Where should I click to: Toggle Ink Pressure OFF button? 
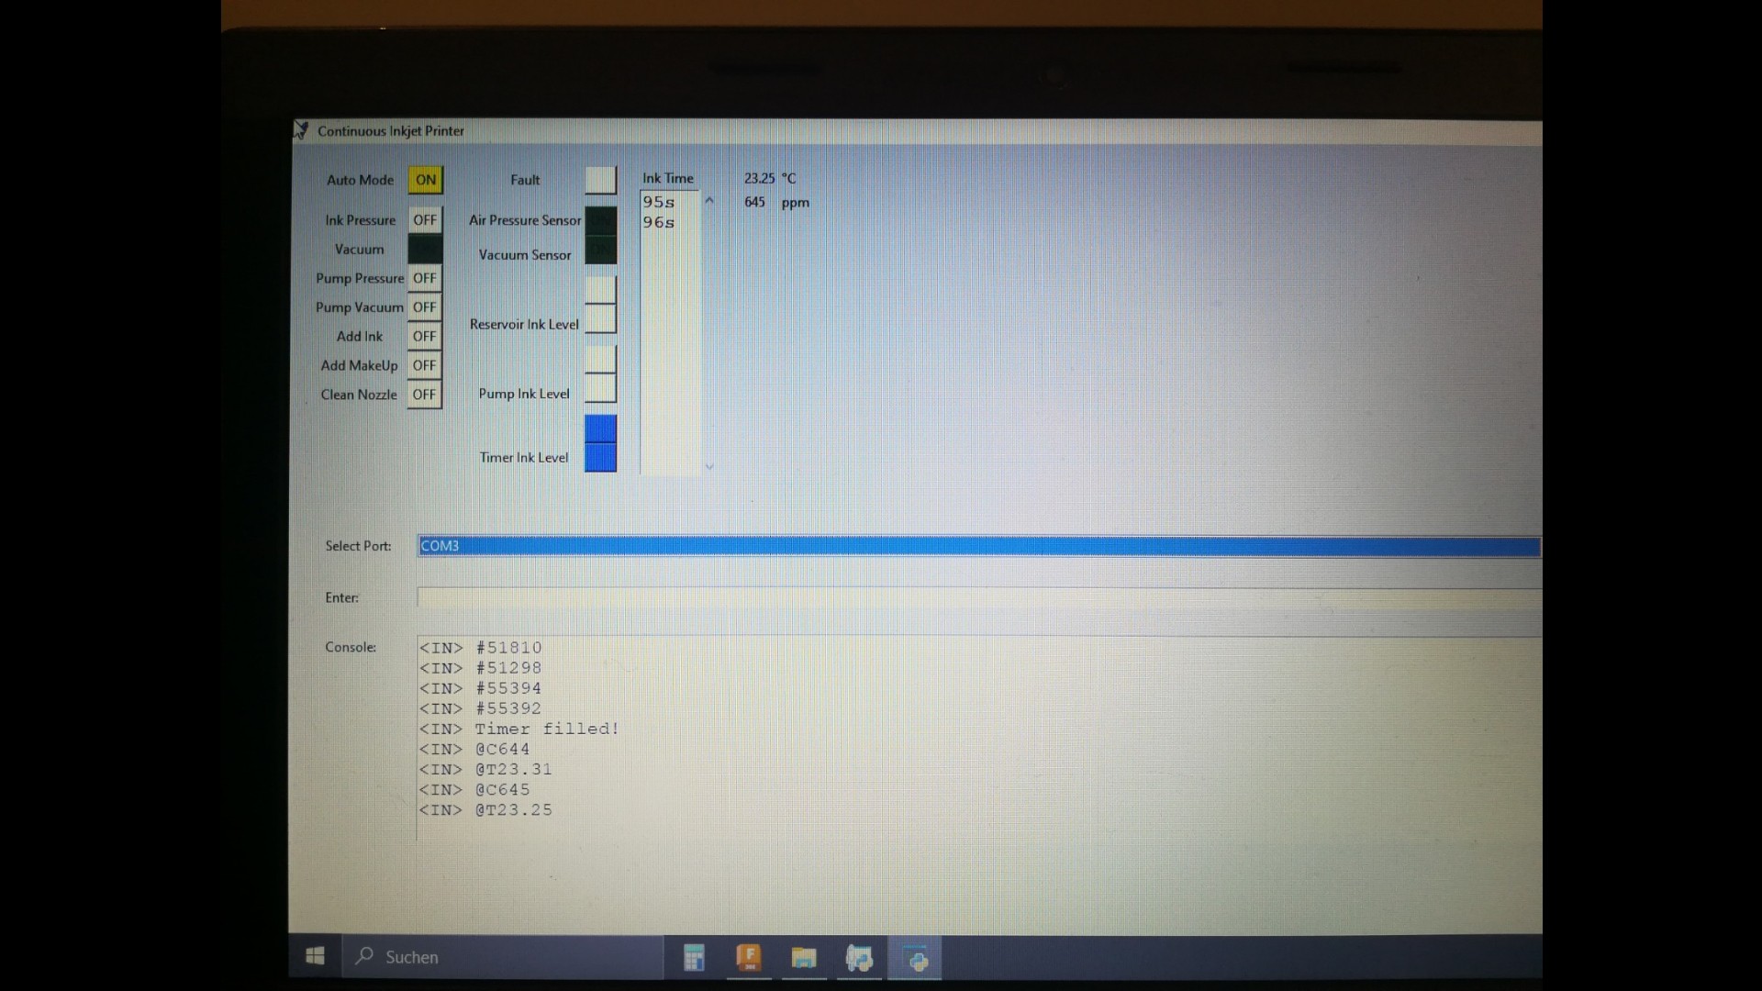tap(424, 220)
